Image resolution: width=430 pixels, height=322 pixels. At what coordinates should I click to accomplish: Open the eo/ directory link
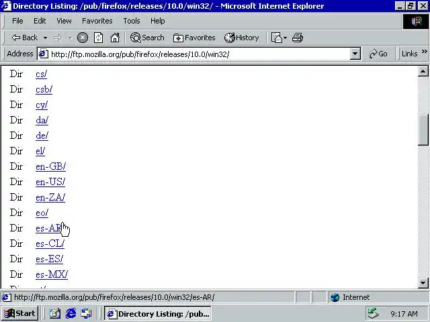point(42,213)
